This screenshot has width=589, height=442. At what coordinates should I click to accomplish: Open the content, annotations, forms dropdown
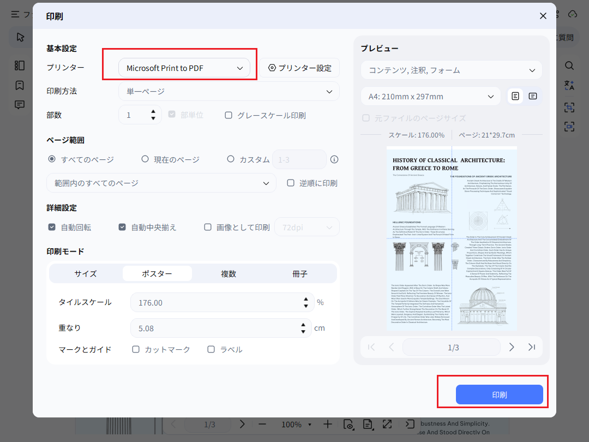pos(451,70)
